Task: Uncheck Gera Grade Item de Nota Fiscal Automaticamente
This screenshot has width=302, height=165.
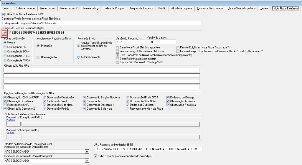Action: pyautogui.click(x=117, y=55)
